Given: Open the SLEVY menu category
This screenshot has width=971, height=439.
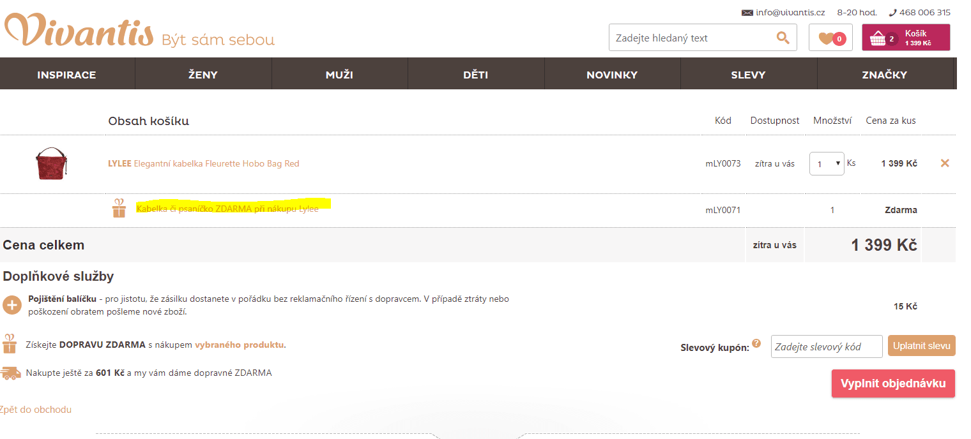Looking at the screenshot, I should [748, 75].
